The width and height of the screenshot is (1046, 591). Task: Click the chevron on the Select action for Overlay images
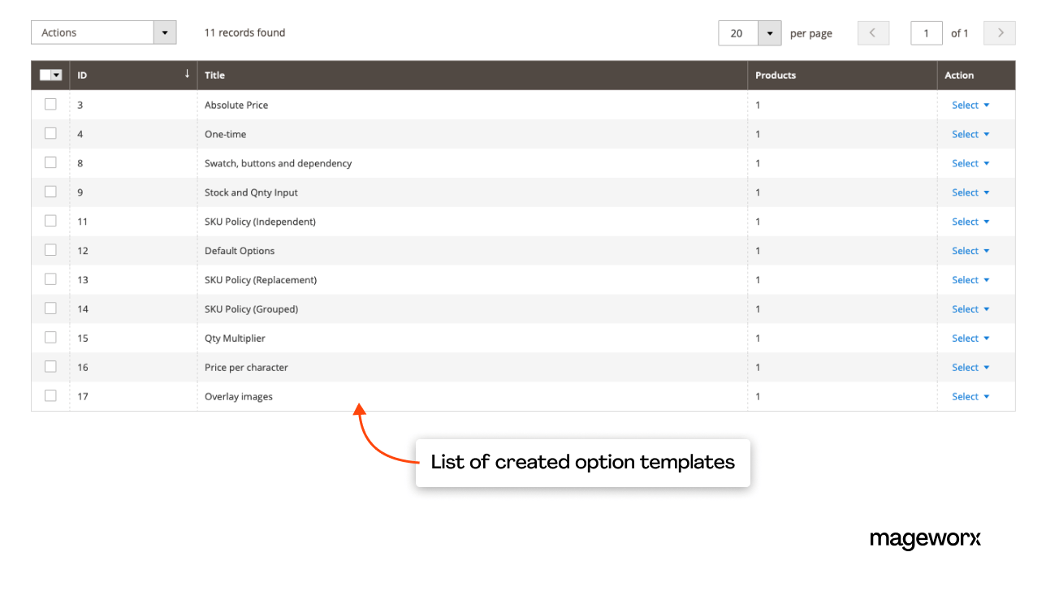click(x=986, y=396)
